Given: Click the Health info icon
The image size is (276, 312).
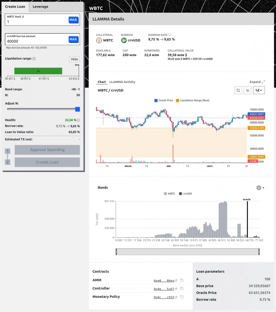Looking at the screenshot, I should (78, 120).
